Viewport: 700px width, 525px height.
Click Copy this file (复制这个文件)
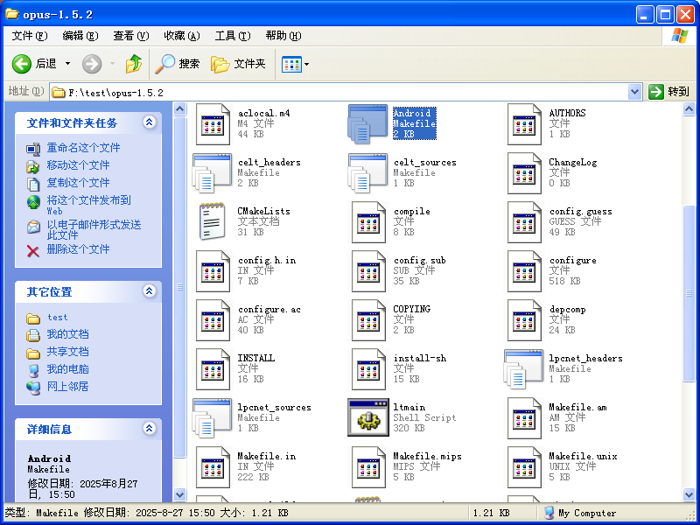coord(78,183)
